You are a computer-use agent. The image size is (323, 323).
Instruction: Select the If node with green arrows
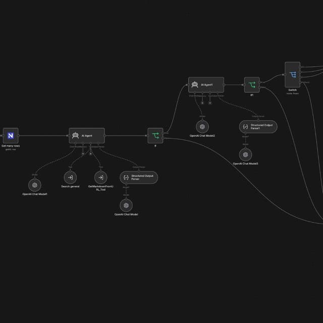click(x=155, y=136)
